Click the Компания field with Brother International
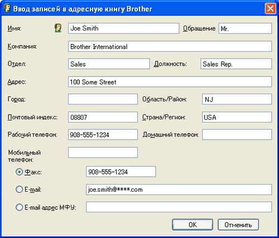This screenshot has width=279, height=238. 170,46
